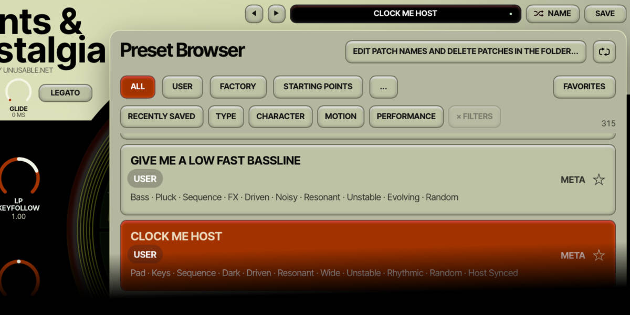Select the CLOCK ME HOST preset row

(x=367, y=256)
